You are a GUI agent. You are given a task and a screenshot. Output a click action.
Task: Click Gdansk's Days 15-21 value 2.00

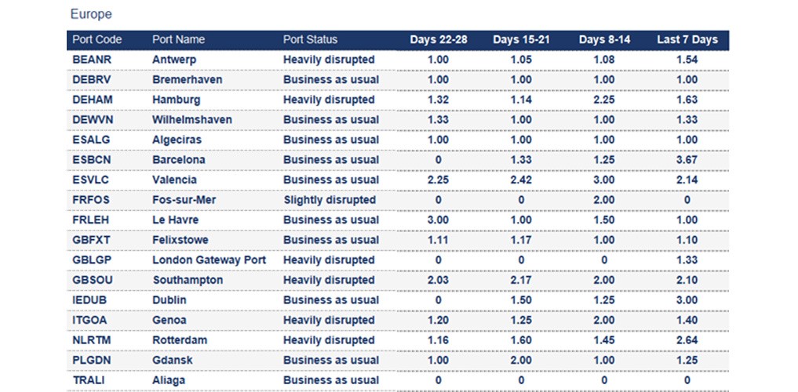click(x=521, y=360)
